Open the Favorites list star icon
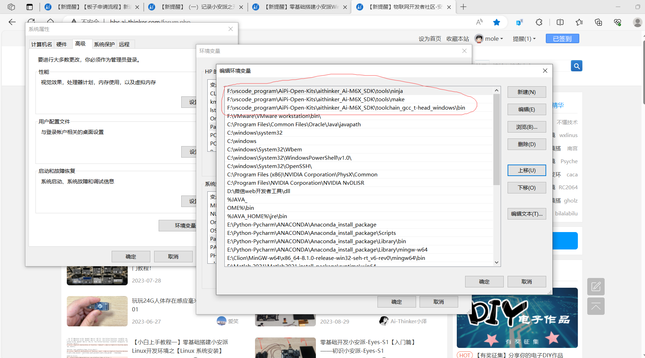This screenshot has width=645, height=358. coord(579,22)
